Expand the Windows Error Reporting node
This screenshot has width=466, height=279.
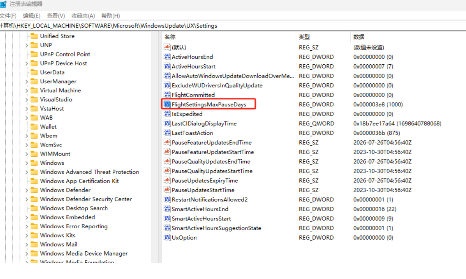27,226
